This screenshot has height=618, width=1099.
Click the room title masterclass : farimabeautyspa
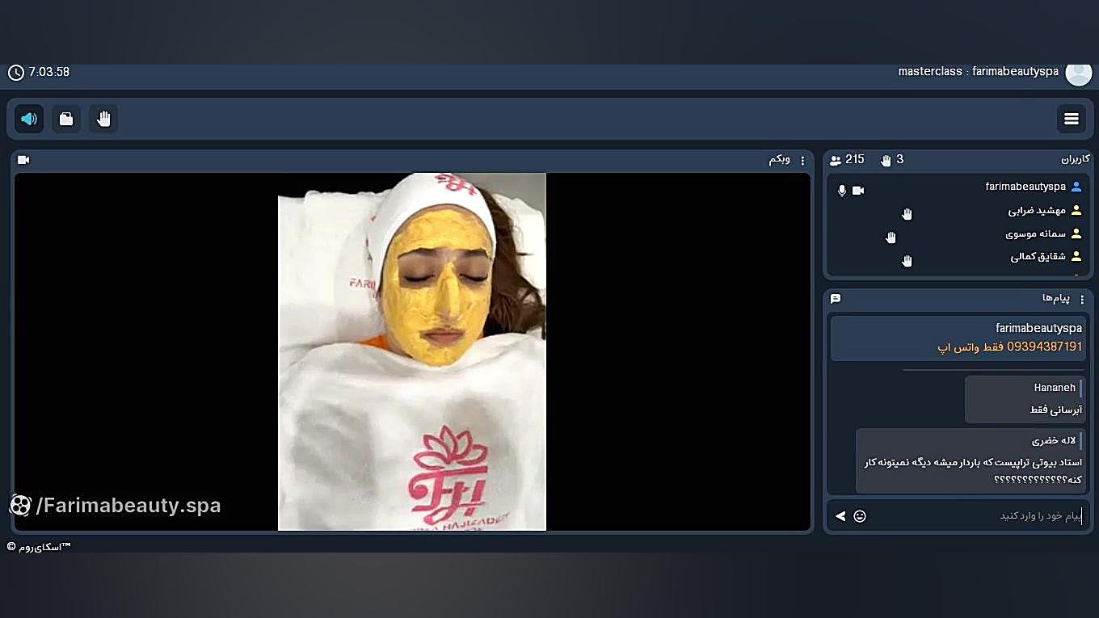pyautogui.click(x=978, y=72)
